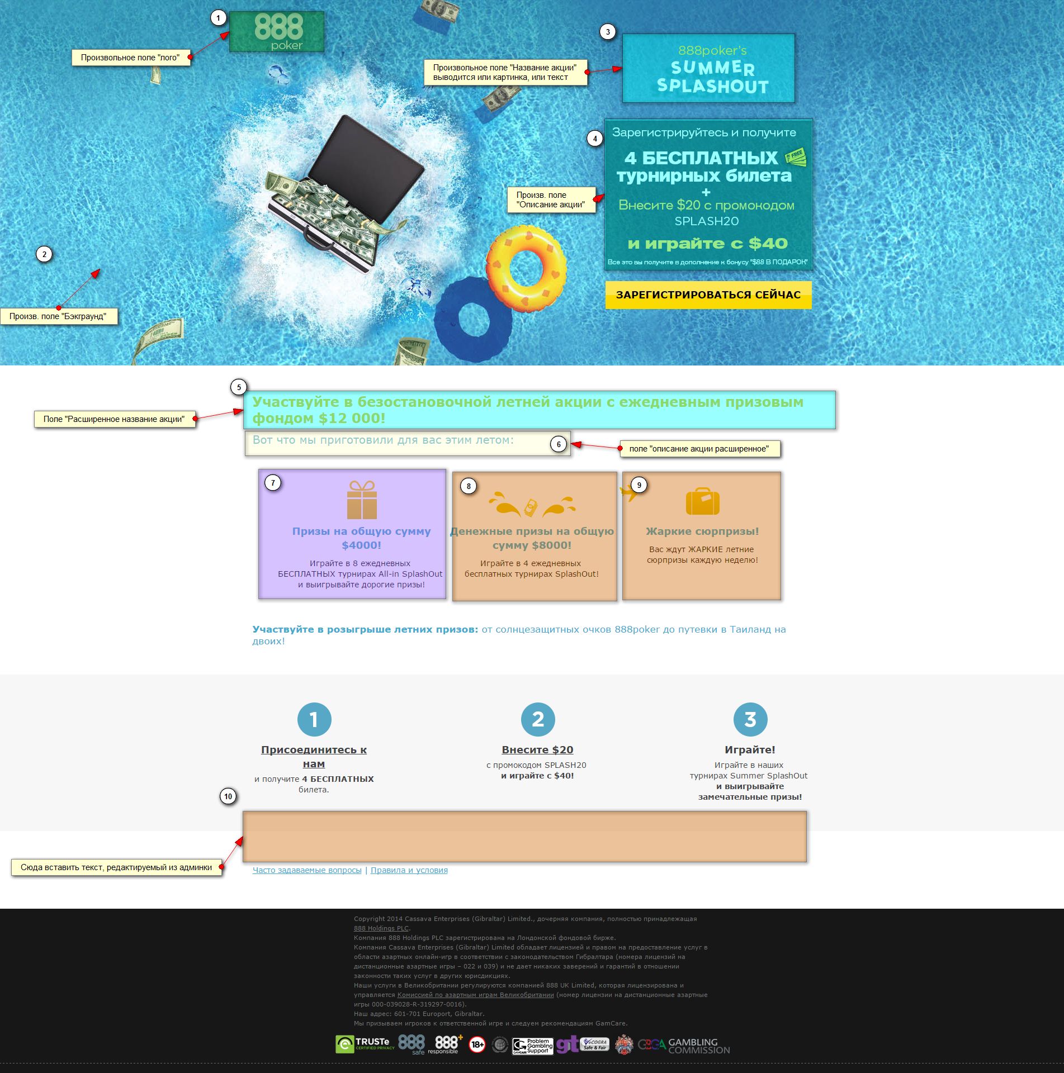
Task: Click the orange suitcase icon
Action: pyautogui.click(x=702, y=501)
